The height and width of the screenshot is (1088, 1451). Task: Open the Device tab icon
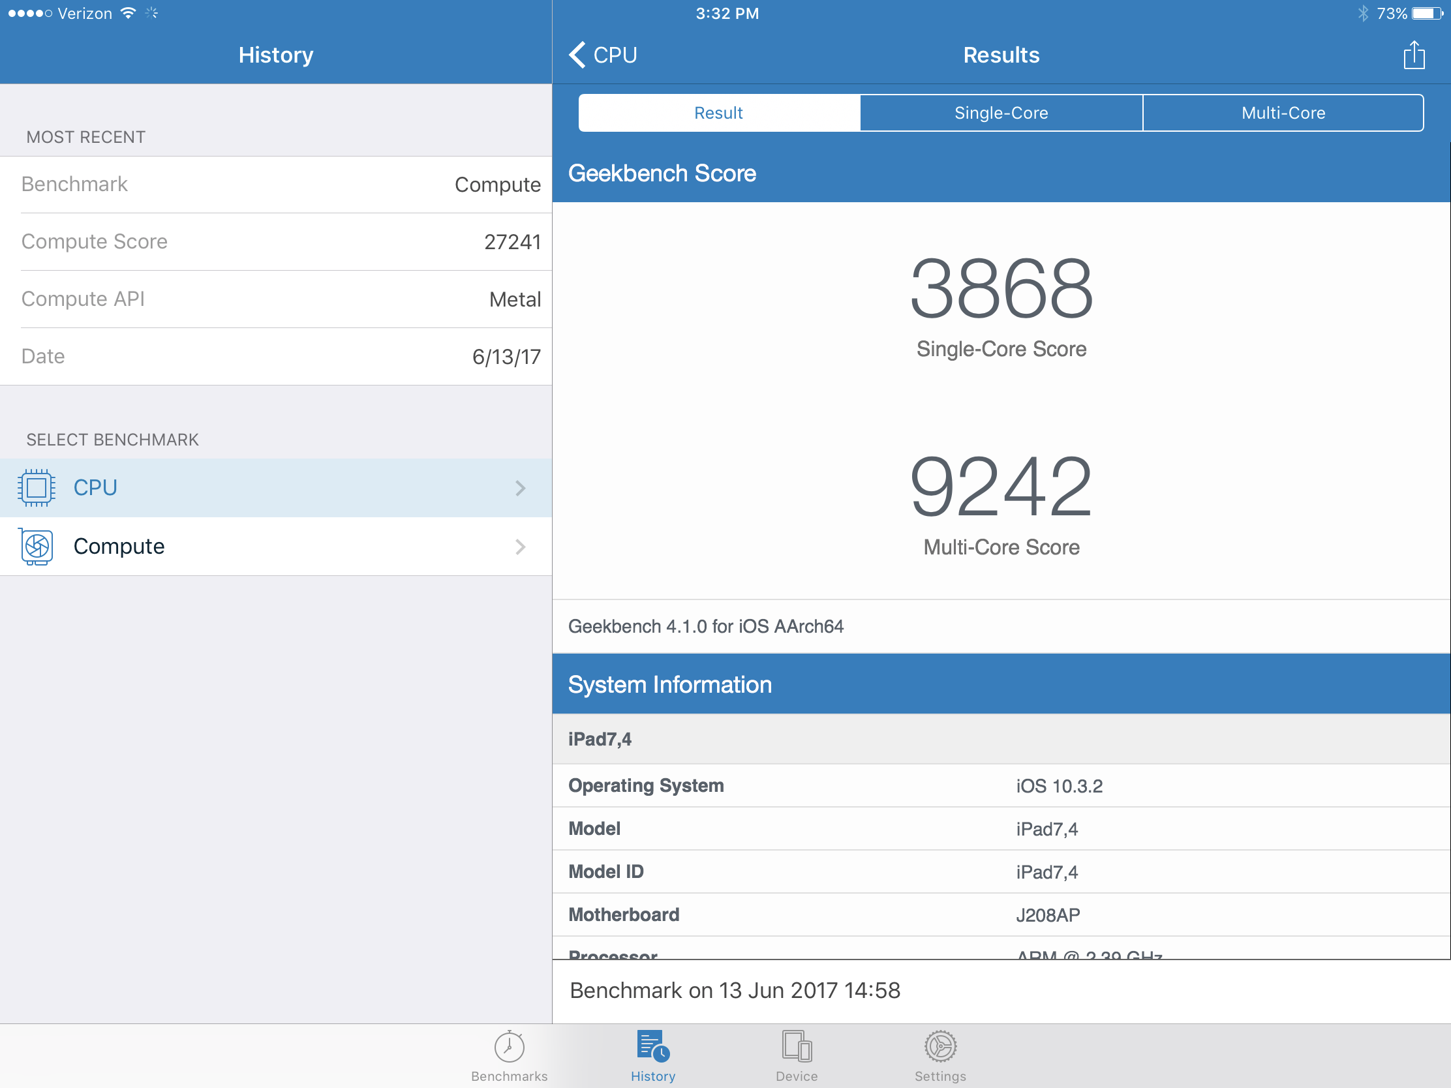(x=797, y=1046)
